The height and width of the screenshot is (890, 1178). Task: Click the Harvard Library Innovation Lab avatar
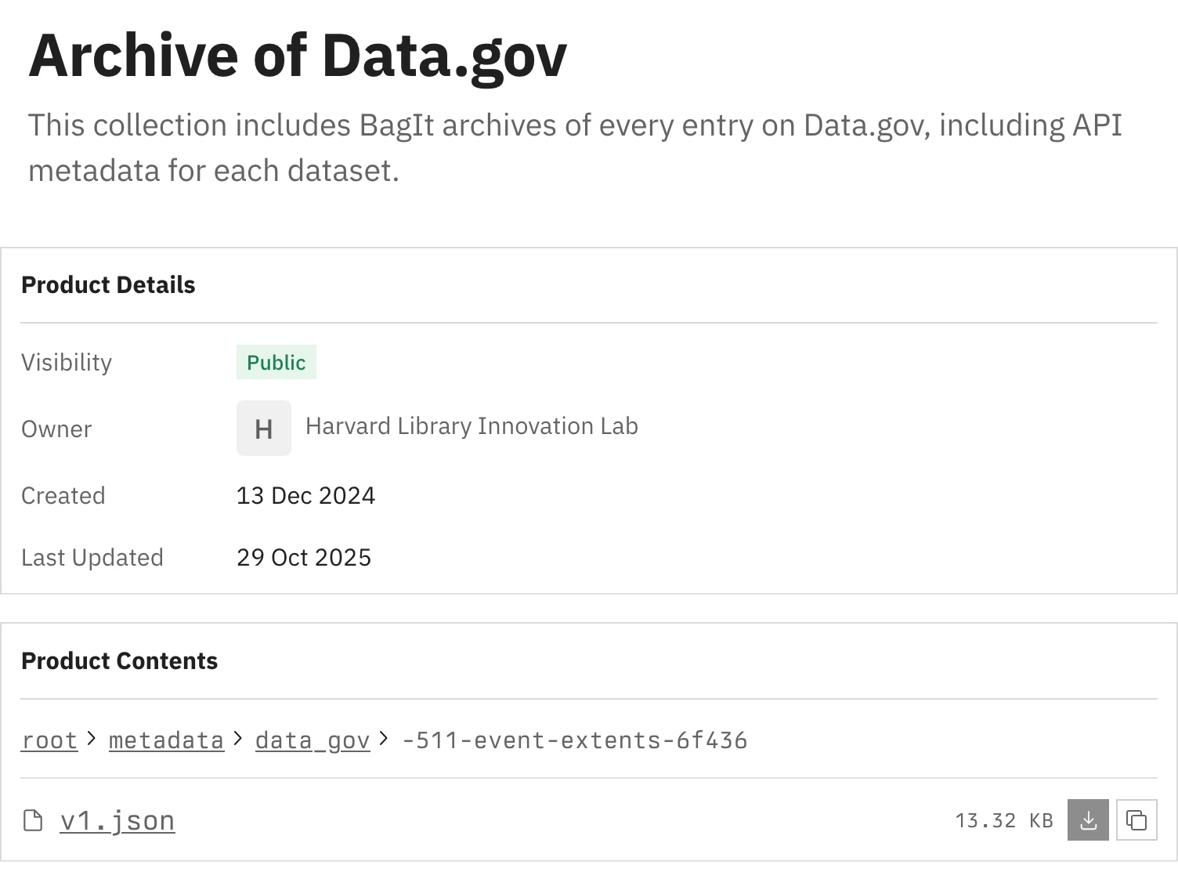point(263,428)
